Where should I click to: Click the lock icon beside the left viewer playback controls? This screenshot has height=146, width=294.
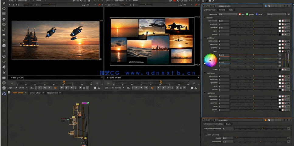[95, 88]
